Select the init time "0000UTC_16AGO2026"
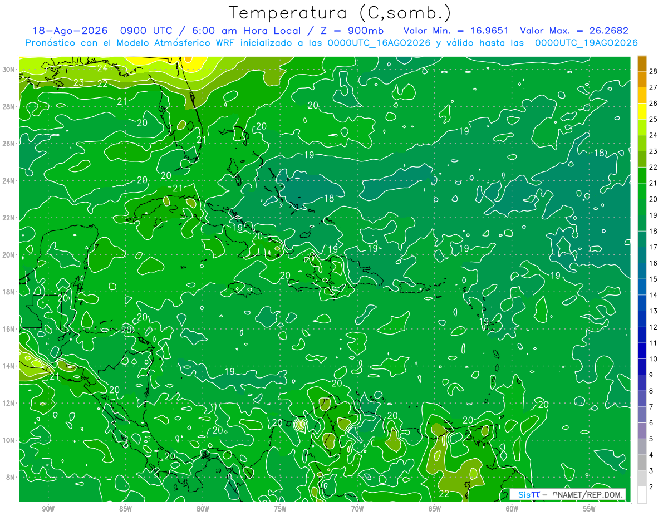The width and height of the screenshot is (668, 516). 379,43
